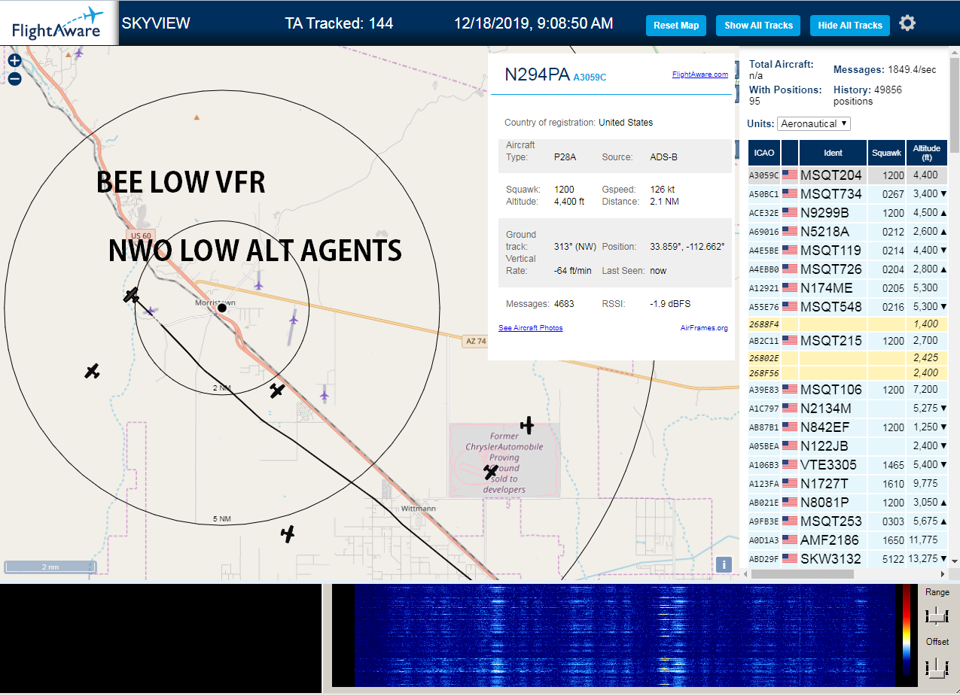Click US flag in N5218A row
Image resolution: width=960 pixels, height=696 pixels.
click(790, 232)
